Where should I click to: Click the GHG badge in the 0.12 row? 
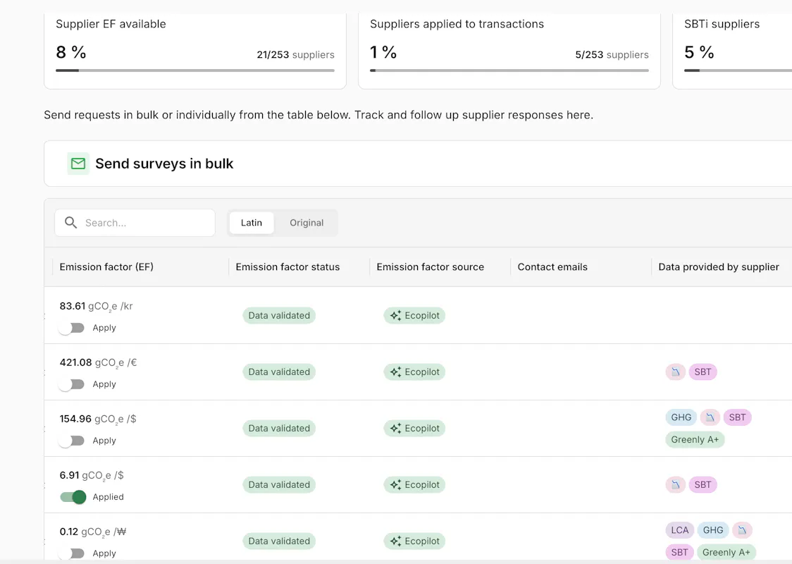click(x=712, y=530)
